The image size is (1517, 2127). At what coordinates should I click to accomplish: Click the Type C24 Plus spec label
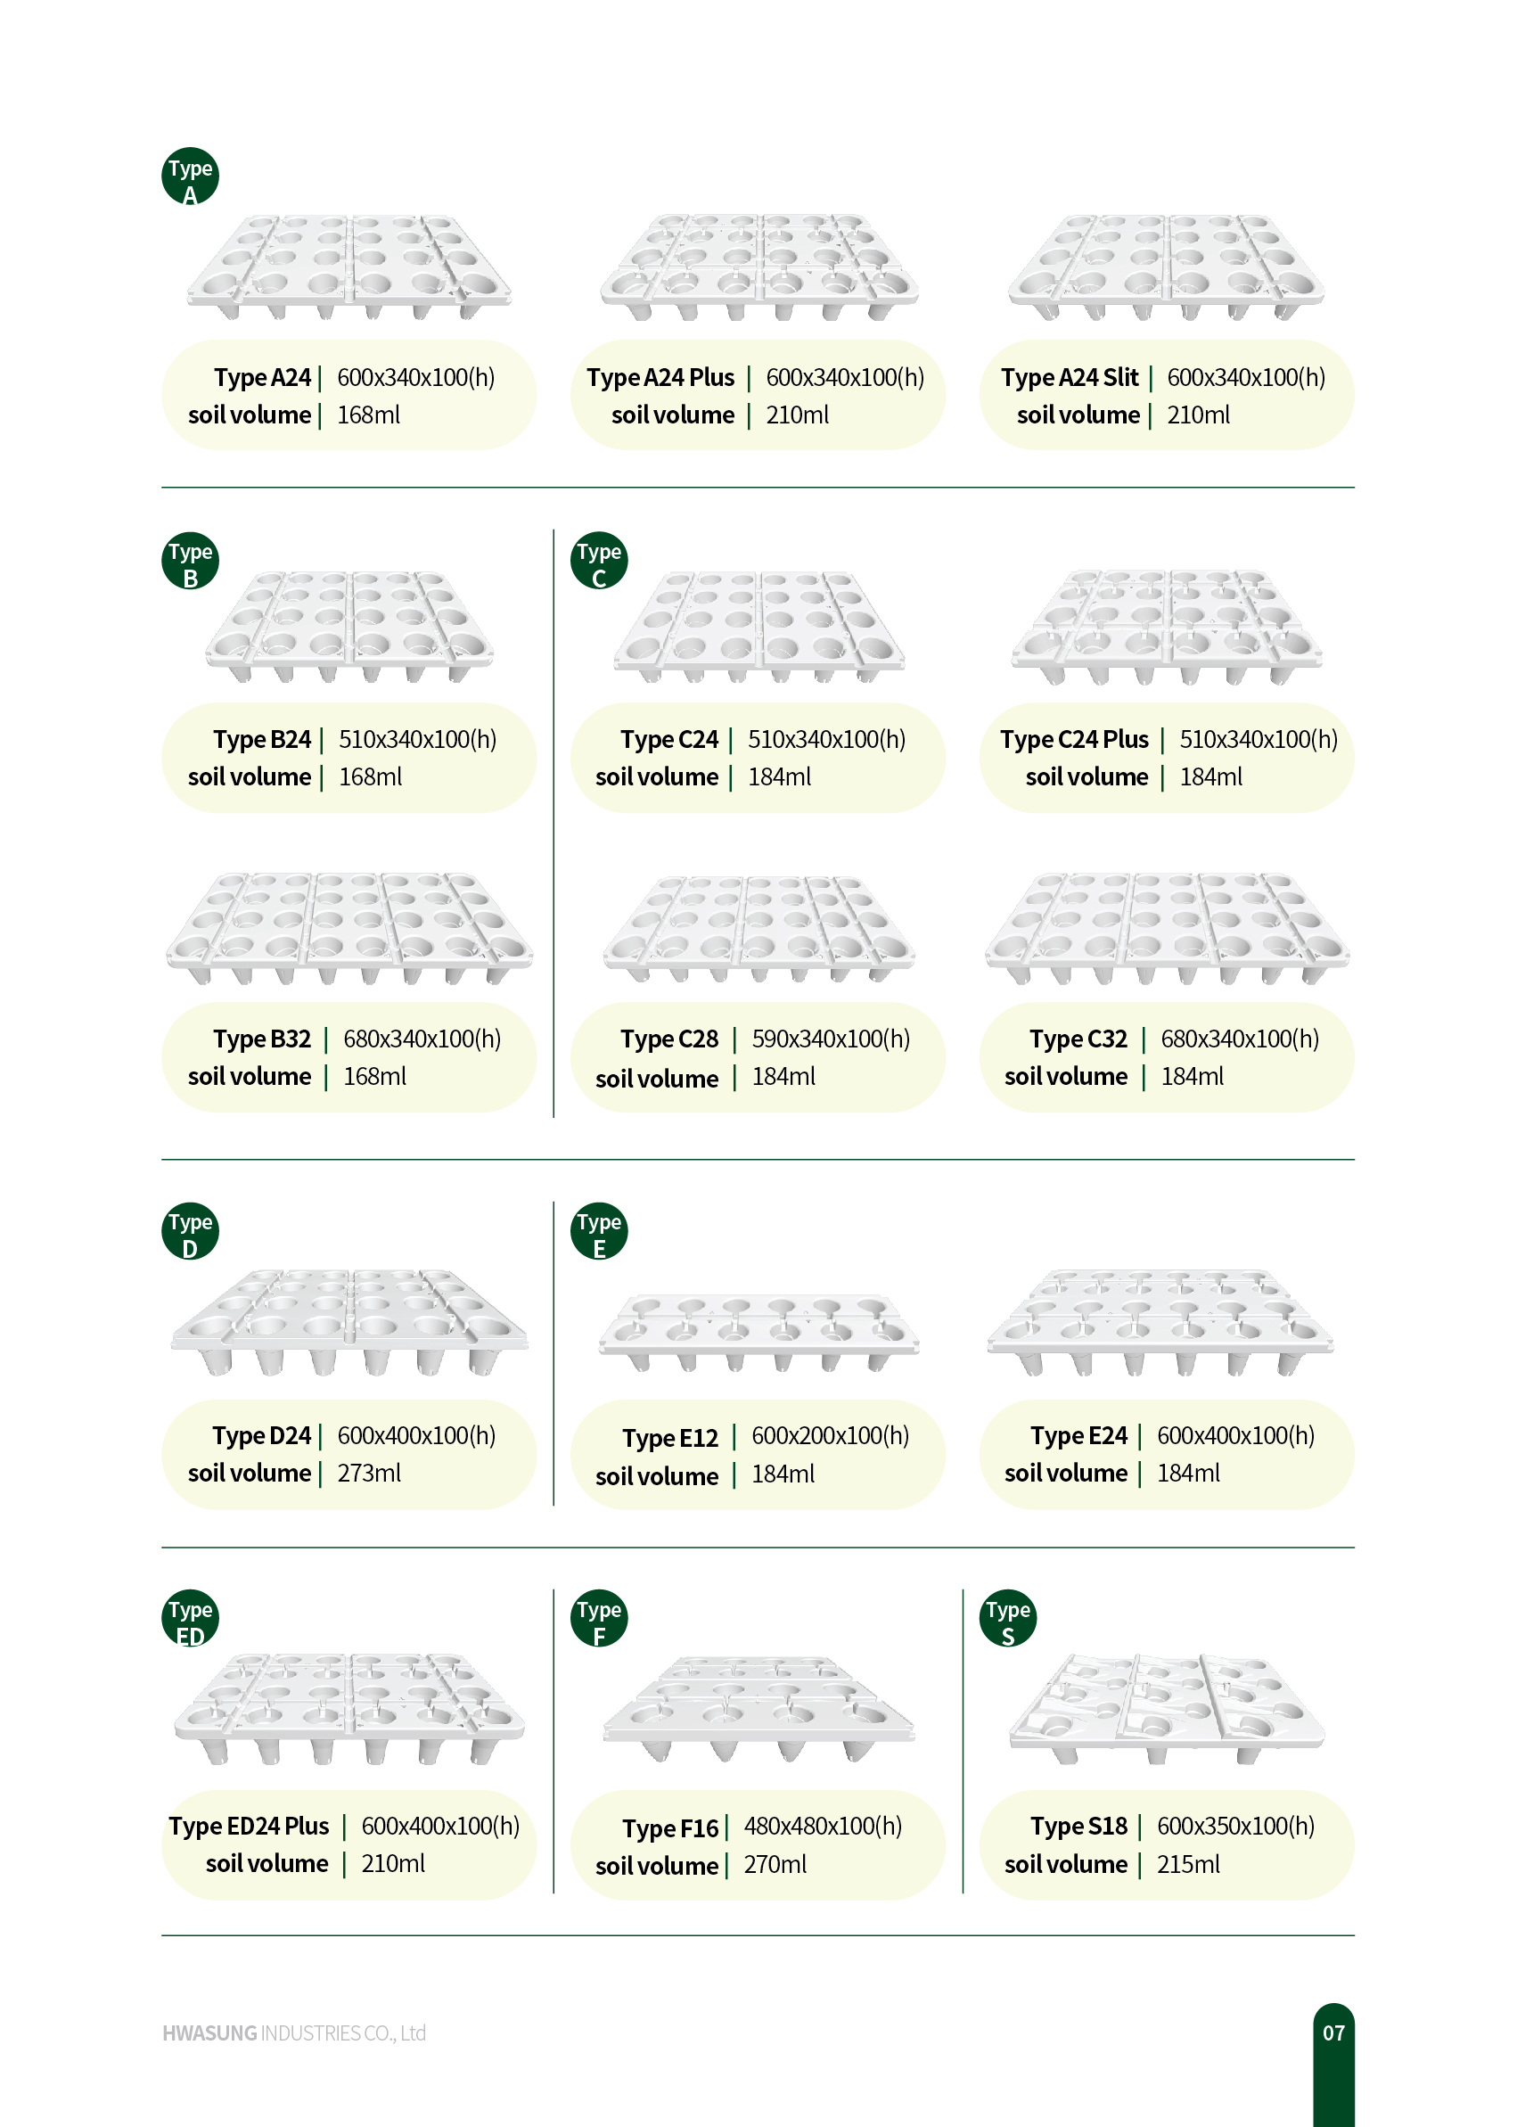[1166, 758]
